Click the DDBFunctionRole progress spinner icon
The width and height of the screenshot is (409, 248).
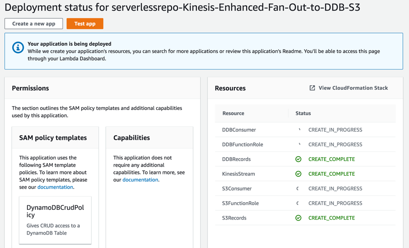pyautogui.click(x=299, y=144)
